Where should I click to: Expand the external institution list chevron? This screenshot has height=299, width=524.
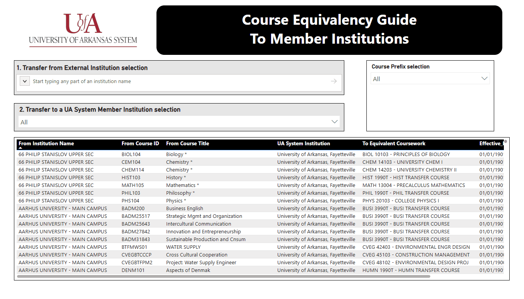pos(25,81)
